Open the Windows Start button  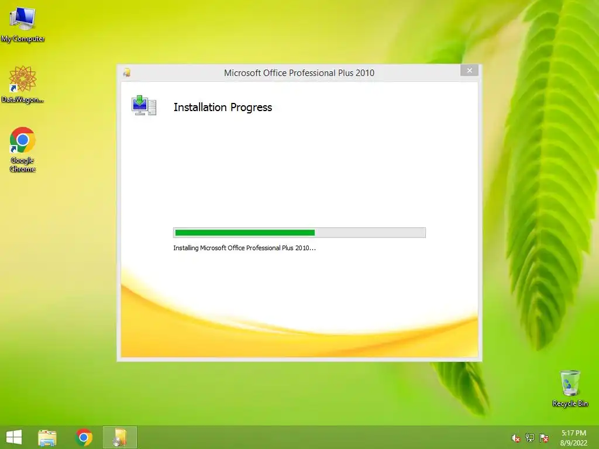[x=14, y=437]
